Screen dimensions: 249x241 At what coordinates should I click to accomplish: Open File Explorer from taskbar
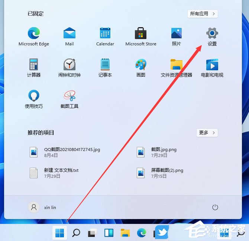(x=125, y=233)
